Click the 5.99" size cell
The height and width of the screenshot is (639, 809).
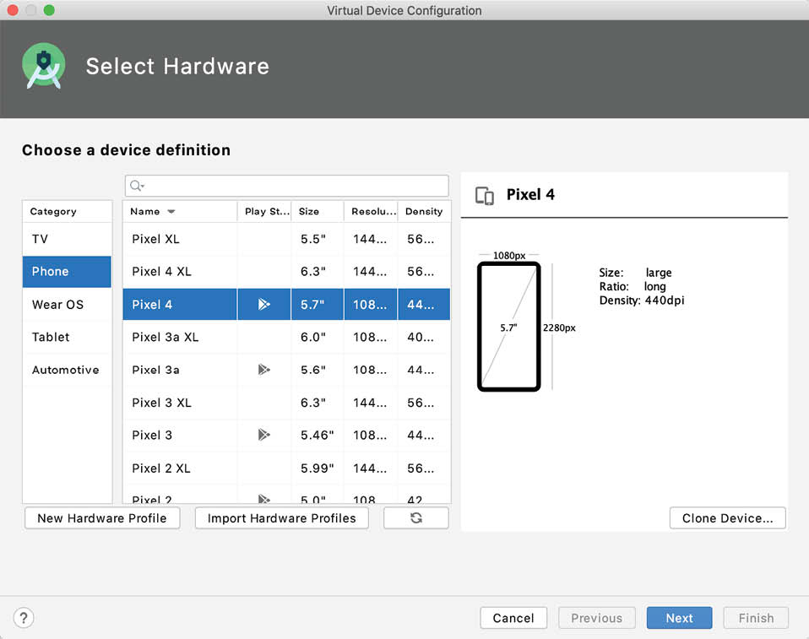point(317,468)
